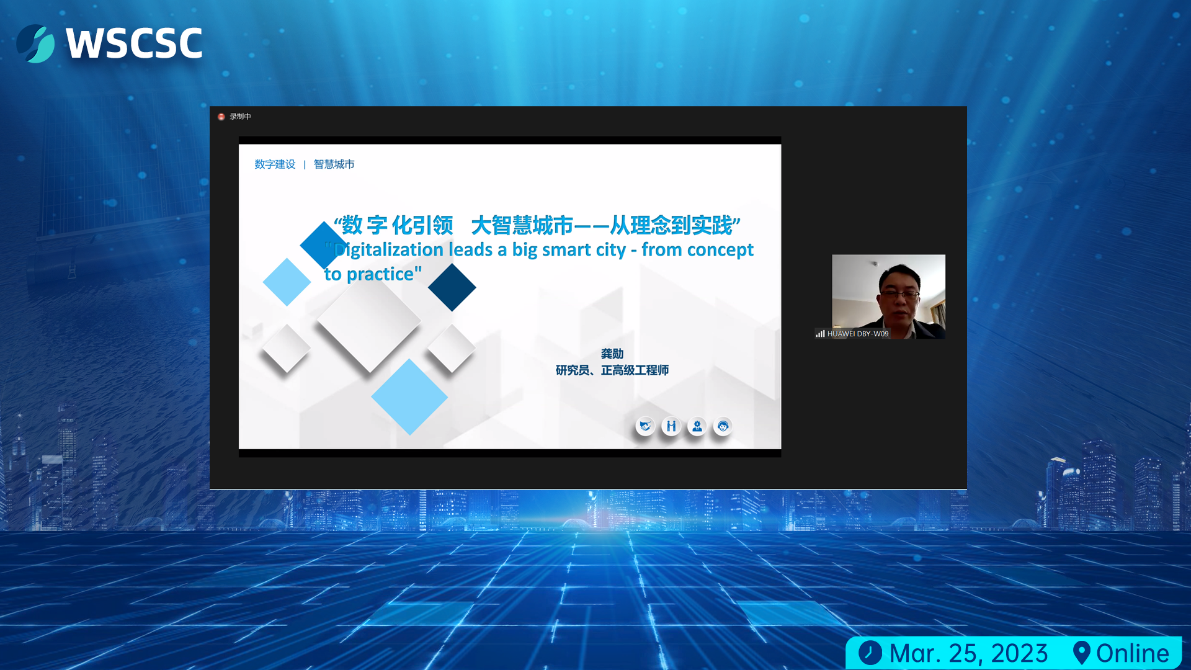Click the handshake icon on the slide
Viewport: 1191px width, 670px height.
(645, 426)
